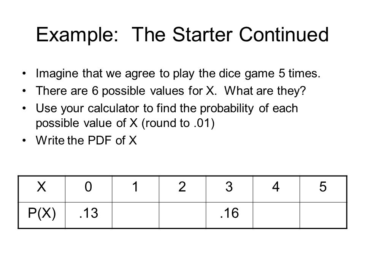Viewport: 365px width, 273px height.
Task: Select the table header cell 4
Action: (276, 189)
